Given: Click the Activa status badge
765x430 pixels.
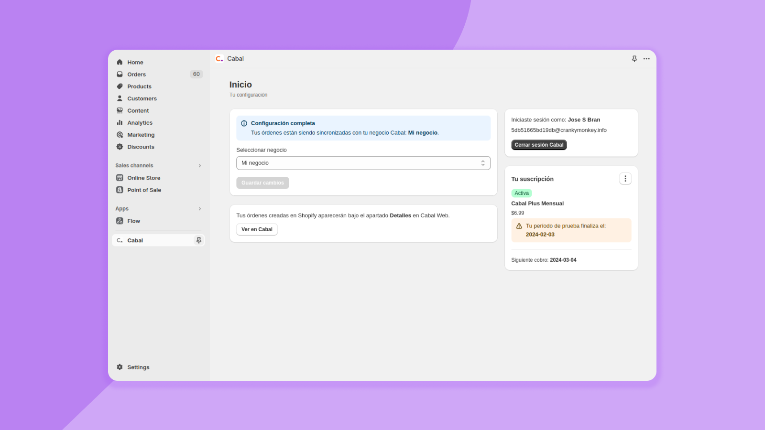Looking at the screenshot, I should click(522, 193).
